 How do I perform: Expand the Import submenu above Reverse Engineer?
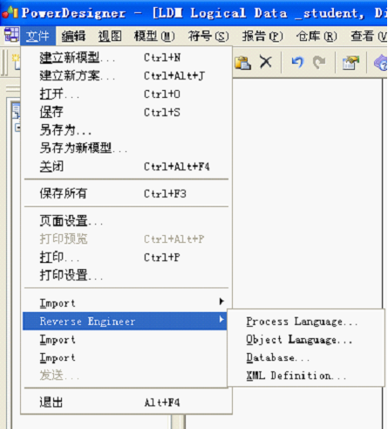click(x=126, y=303)
